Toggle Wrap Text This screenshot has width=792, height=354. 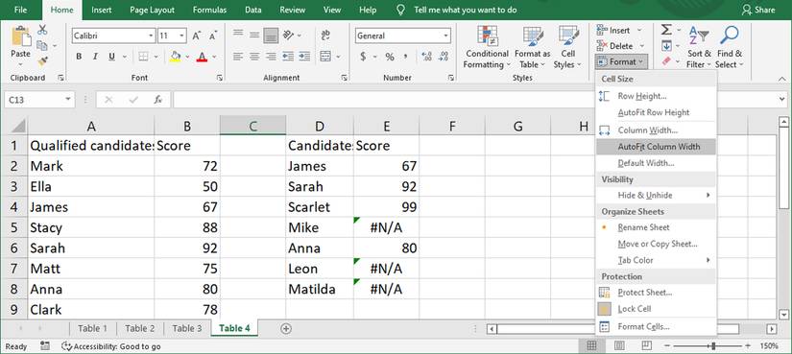325,35
